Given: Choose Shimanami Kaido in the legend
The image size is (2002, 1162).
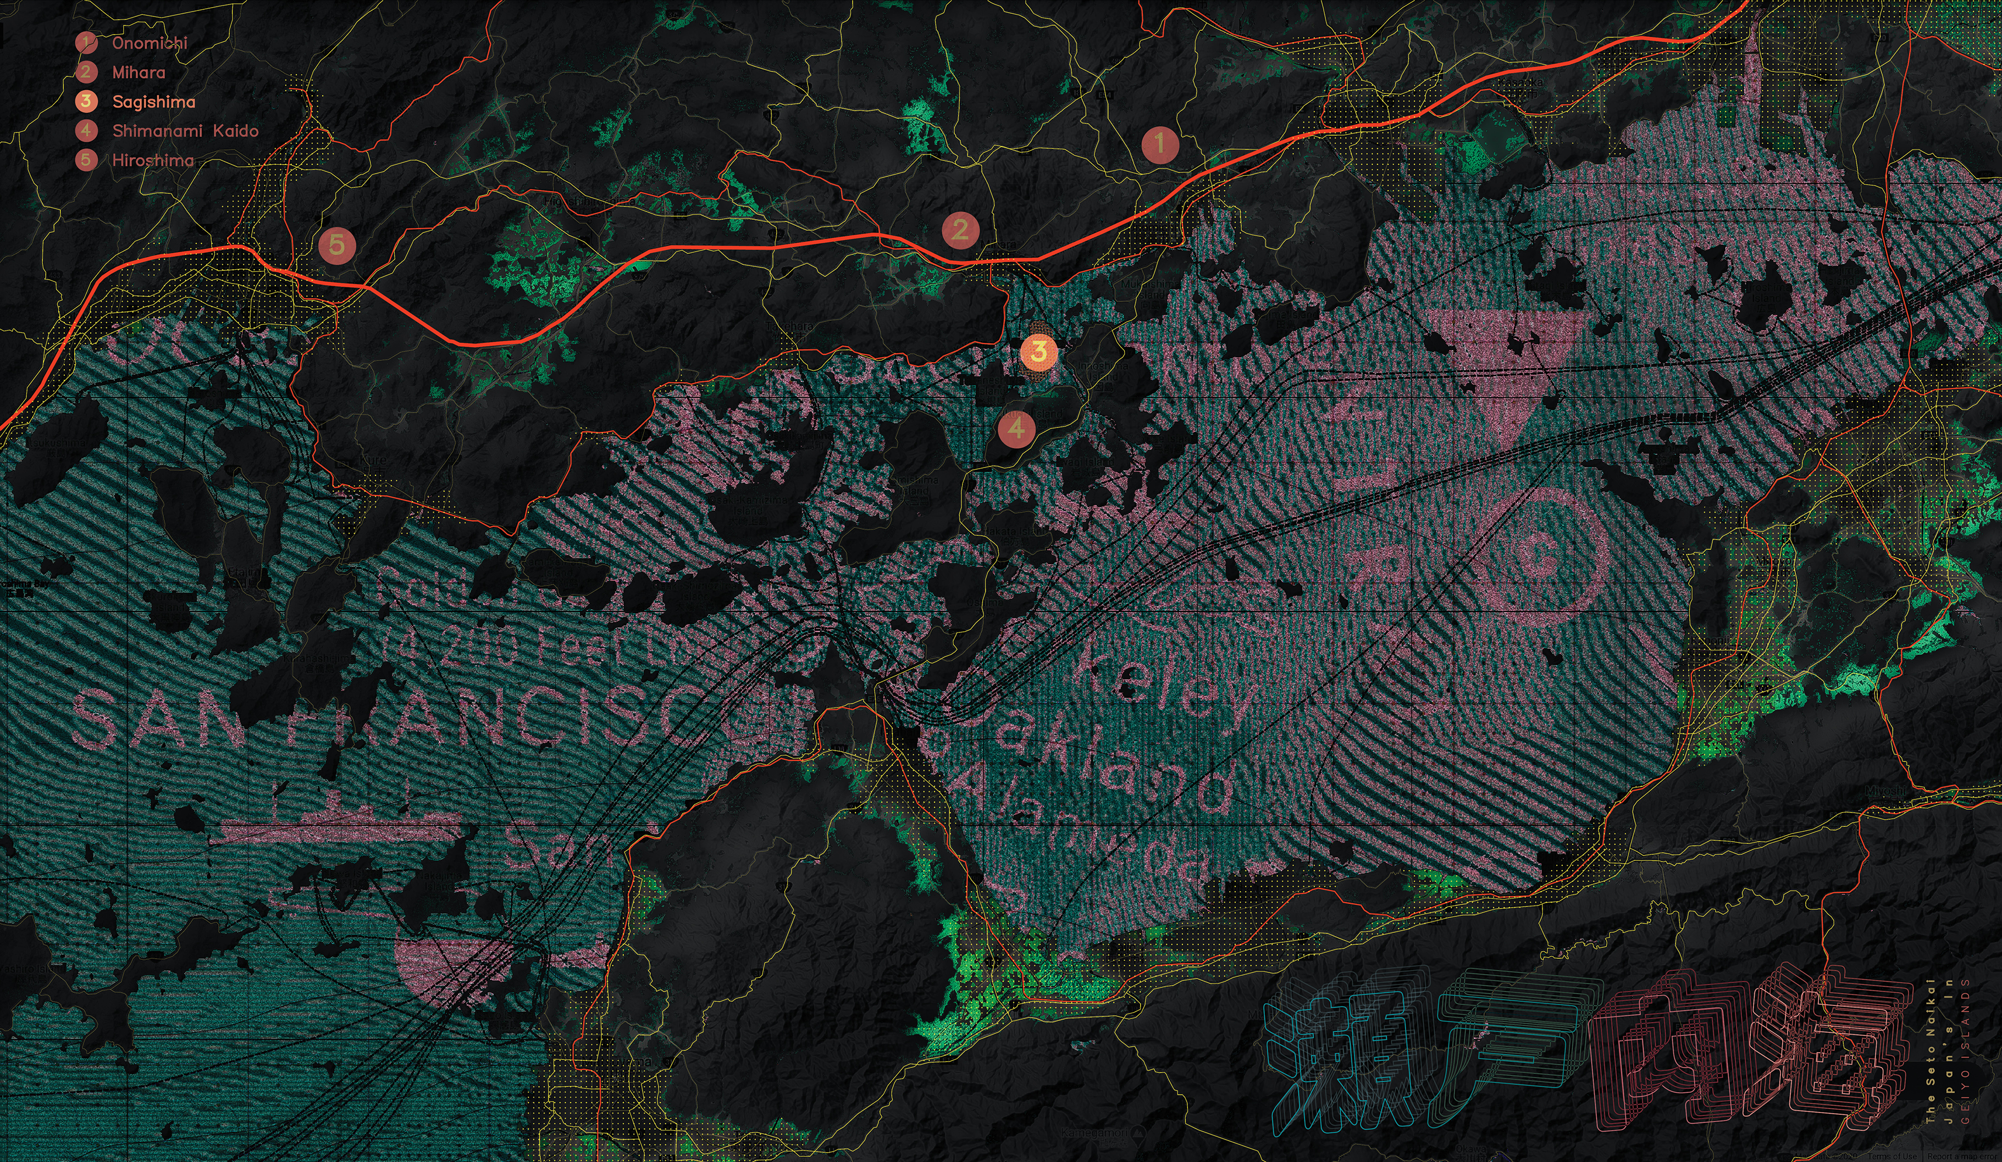Looking at the screenshot, I should [185, 131].
